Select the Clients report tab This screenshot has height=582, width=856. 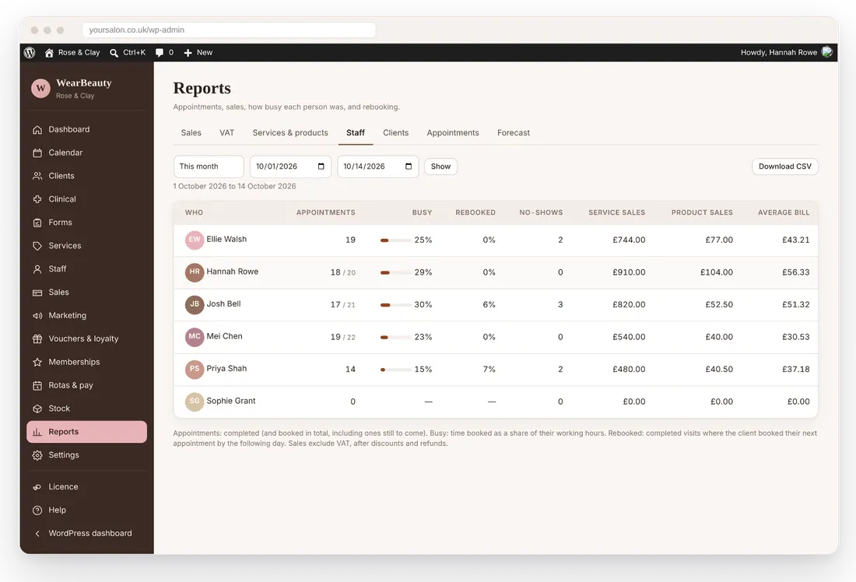[x=396, y=133]
